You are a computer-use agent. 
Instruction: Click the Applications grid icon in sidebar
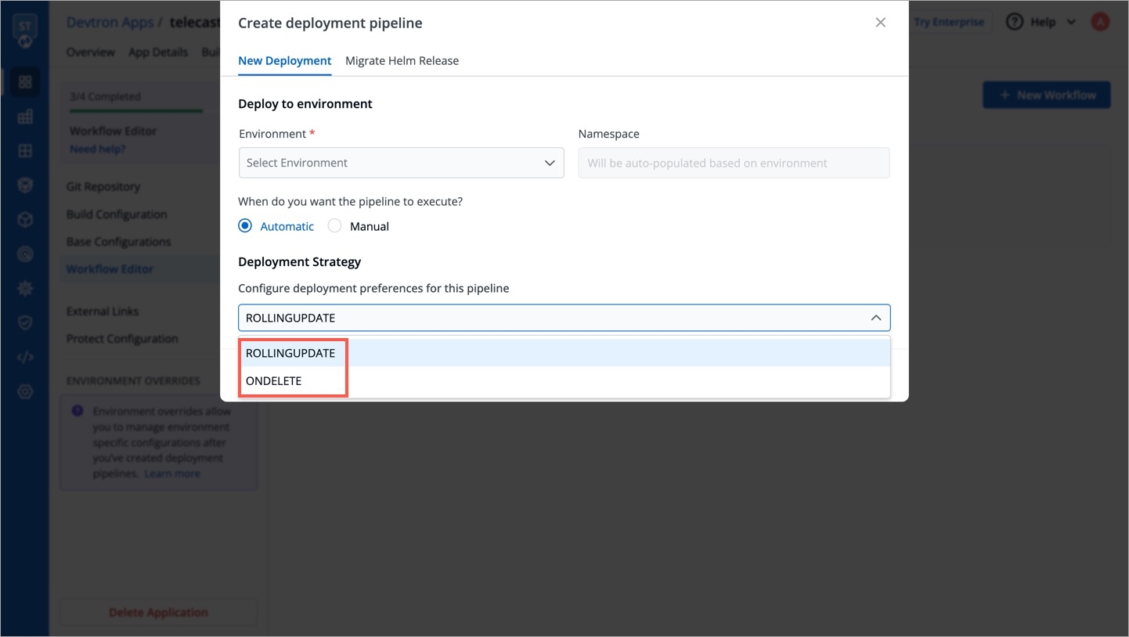point(25,82)
